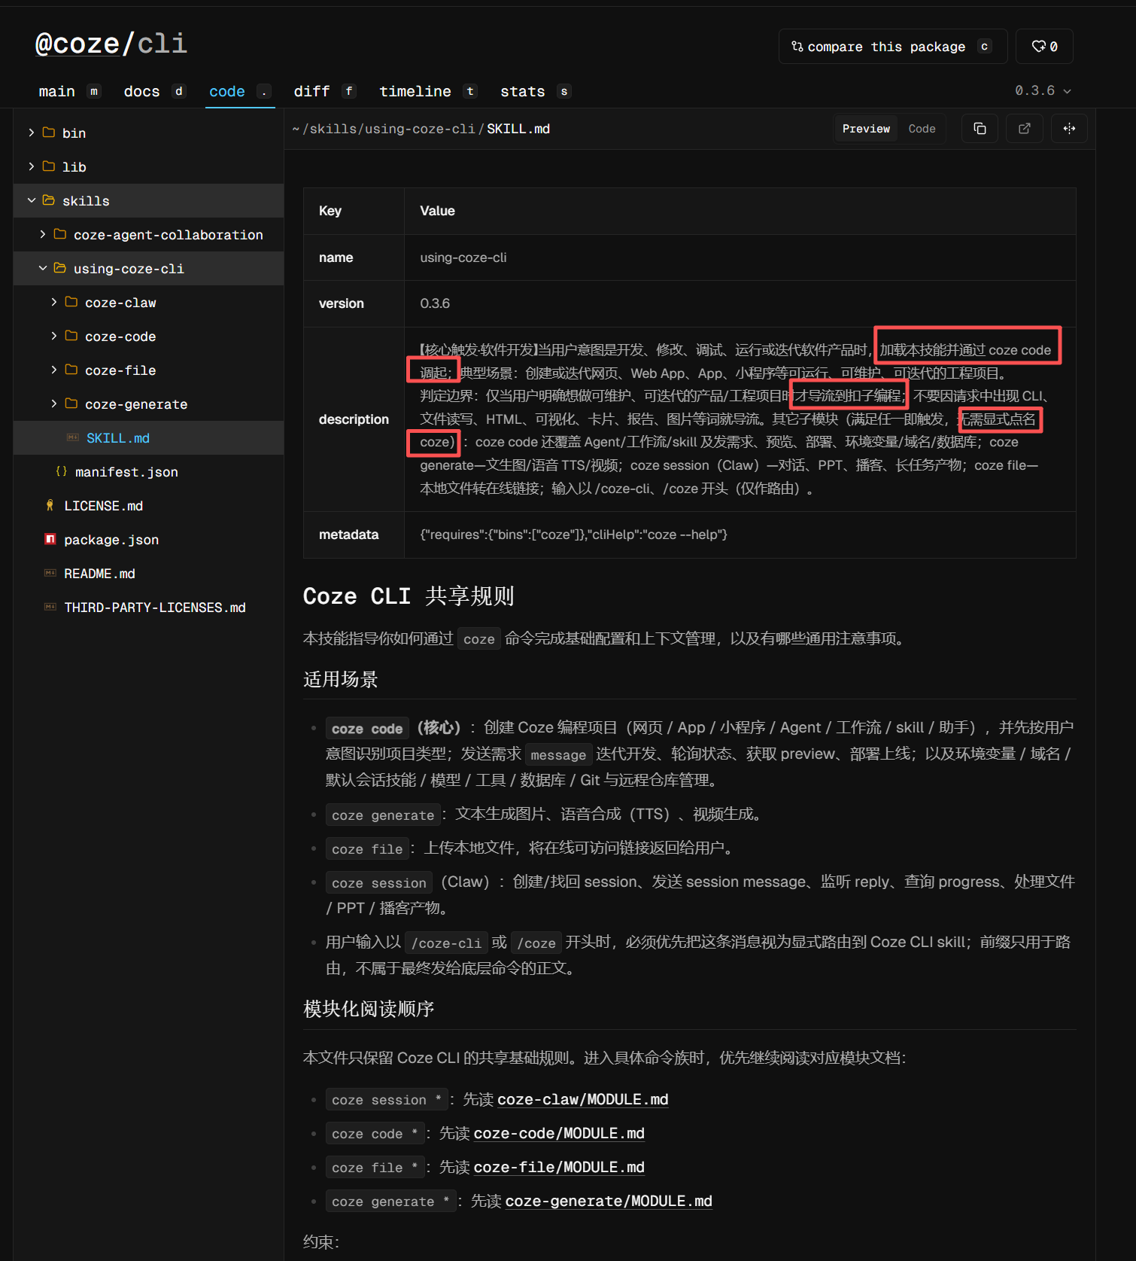This screenshot has width=1136, height=1261.
Task: Click the skills open-folder icon
Action: pyautogui.click(x=49, y=200)
